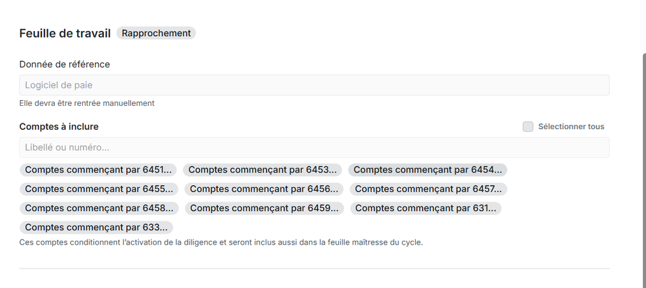Pick the Comptes commençant par 6454 chip
Screen dimensions: 646x288
point(427,170)
